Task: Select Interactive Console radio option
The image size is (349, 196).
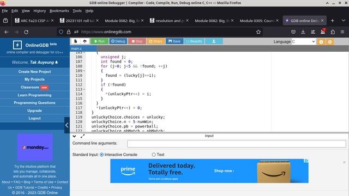Action: (102, 155)
